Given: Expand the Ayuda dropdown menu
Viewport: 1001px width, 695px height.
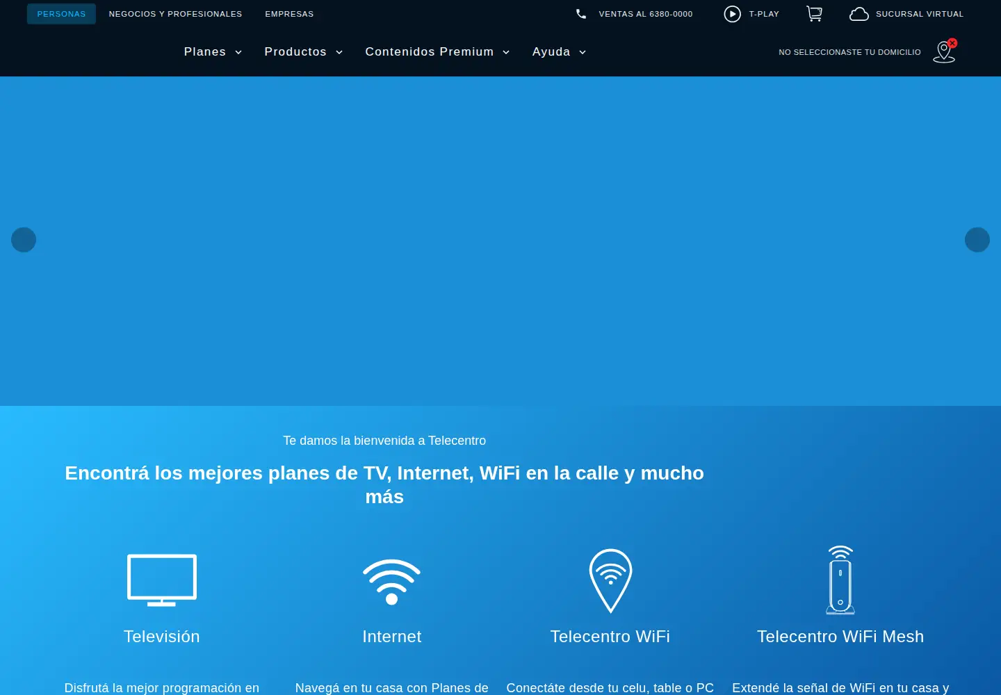Looking at the screenshot, I should coord(560,52).
